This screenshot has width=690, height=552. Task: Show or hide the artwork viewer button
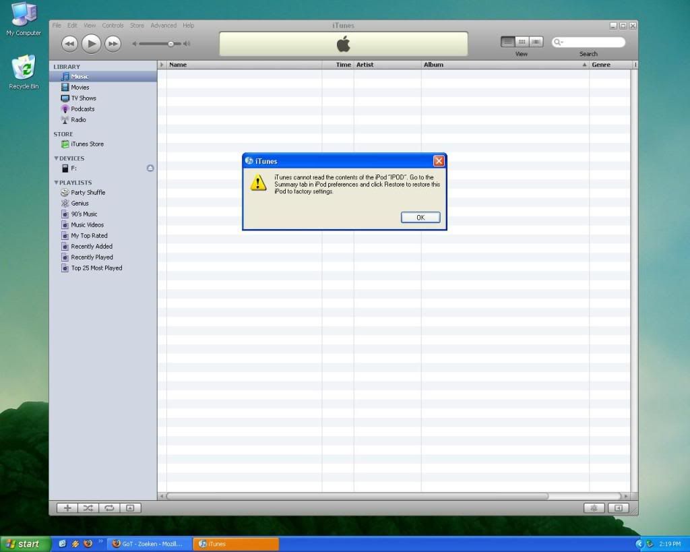(131, 508)
